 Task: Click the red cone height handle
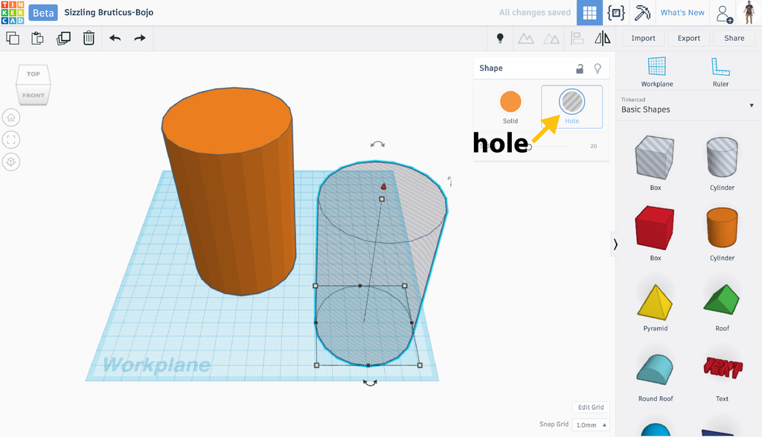click(383, 187)
